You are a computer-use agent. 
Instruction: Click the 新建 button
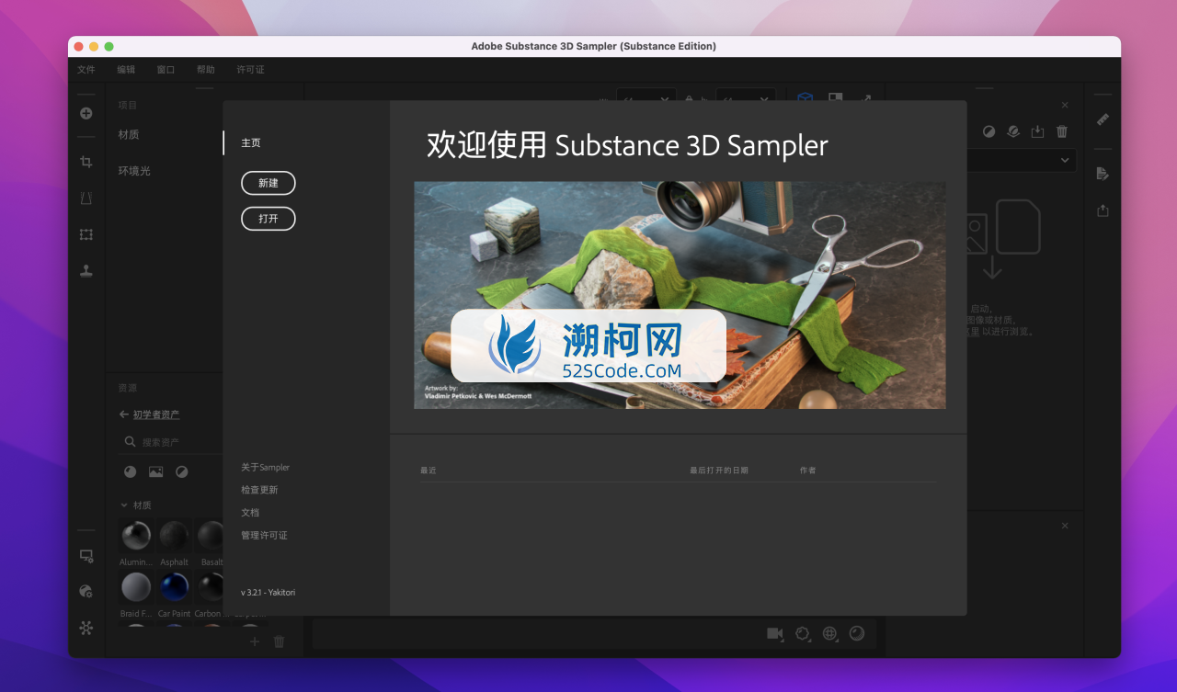[x=269, y=183]
